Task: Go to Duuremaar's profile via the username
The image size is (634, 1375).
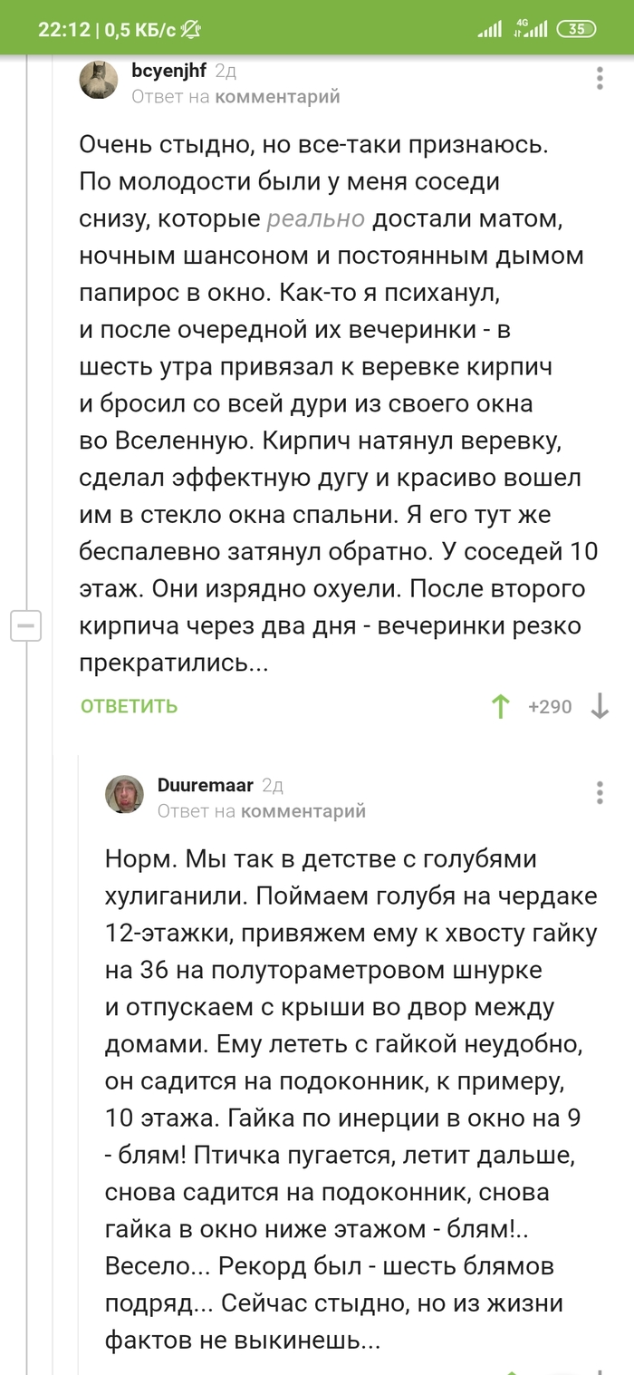Action: (206, 784)
